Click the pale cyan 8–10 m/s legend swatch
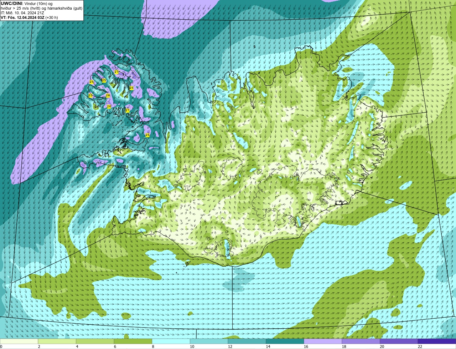Viewport: 456px width, 349px height. pos(171,341)
